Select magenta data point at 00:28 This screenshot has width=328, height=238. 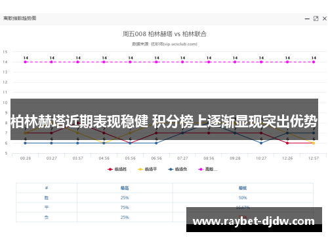click(x=26, y=62)
